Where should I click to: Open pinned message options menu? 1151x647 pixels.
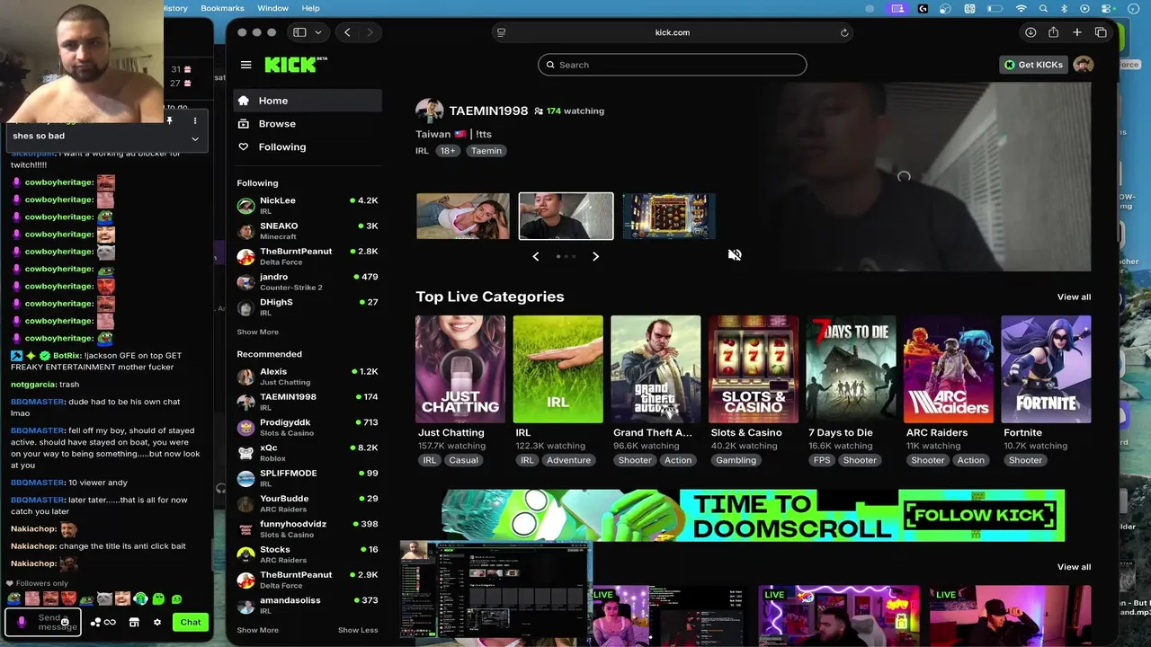194,120
